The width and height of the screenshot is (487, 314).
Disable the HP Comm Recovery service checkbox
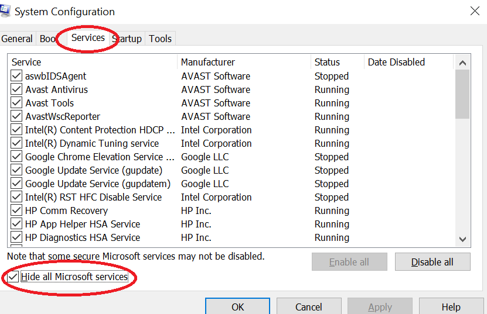pos(16,211)
